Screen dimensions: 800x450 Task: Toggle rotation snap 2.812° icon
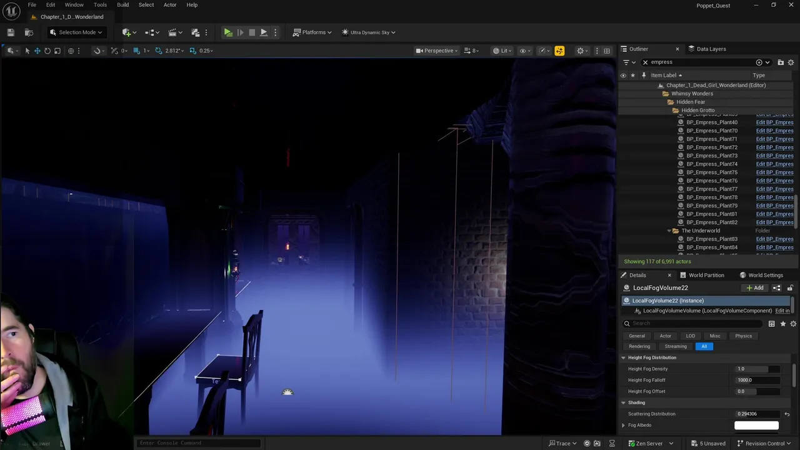pyautogui.click(x=159, y=51)
